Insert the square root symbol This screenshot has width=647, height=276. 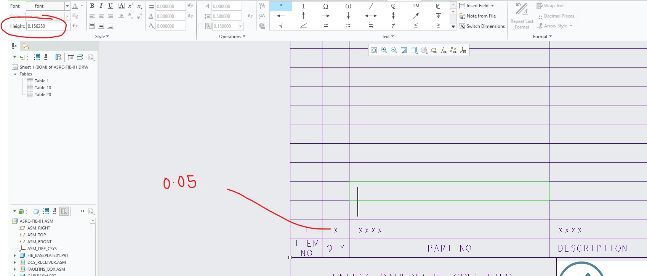(x=281, y=26)
